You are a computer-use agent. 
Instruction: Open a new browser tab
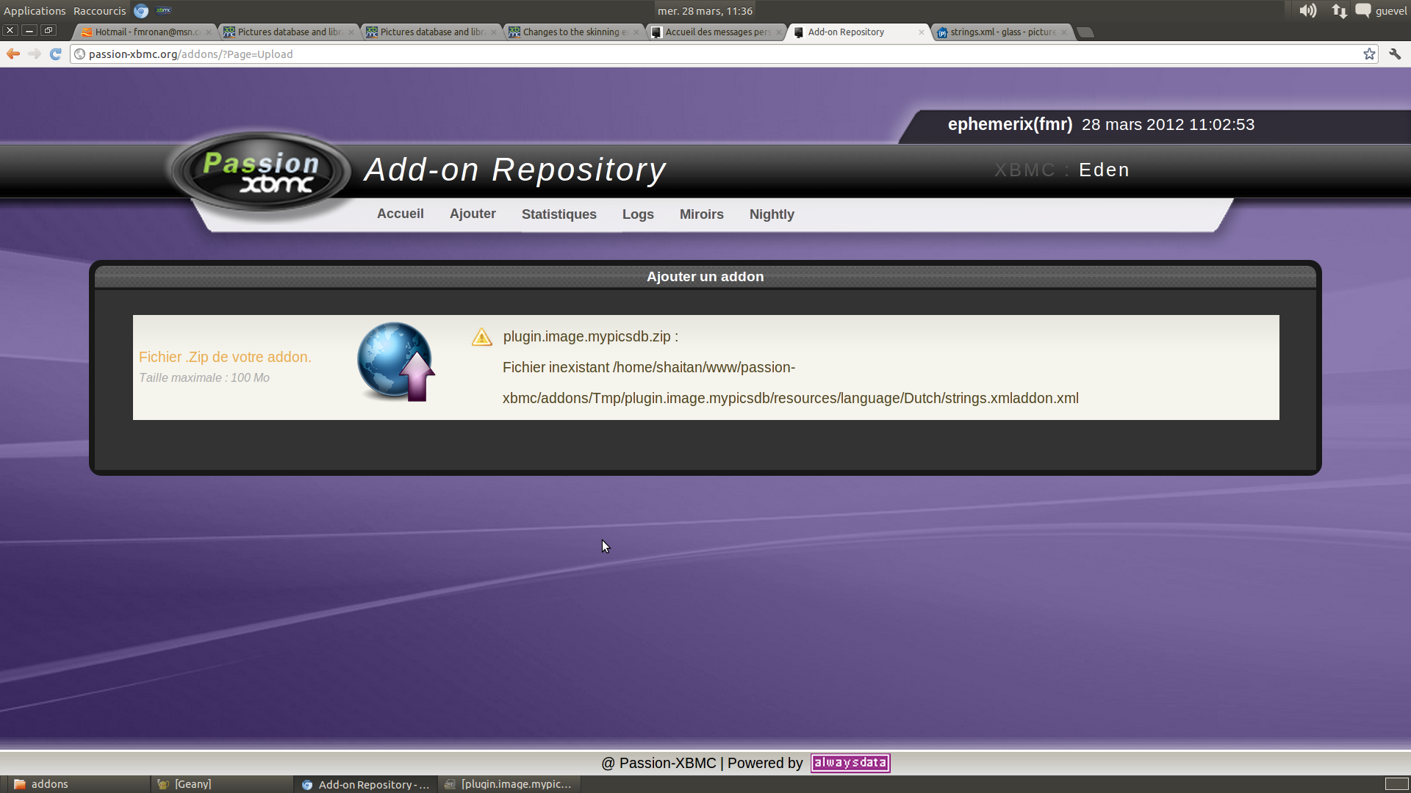[1085, 32]
